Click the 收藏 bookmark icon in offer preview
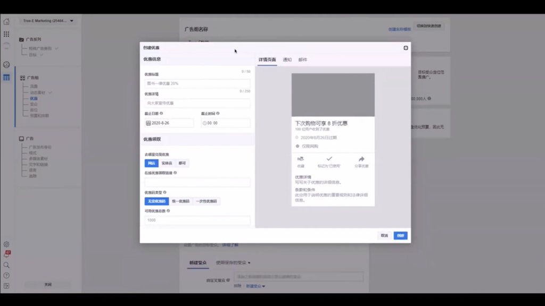Image resolution: width=545 pixels, height=306 pixels. click(x=301, y=159)
